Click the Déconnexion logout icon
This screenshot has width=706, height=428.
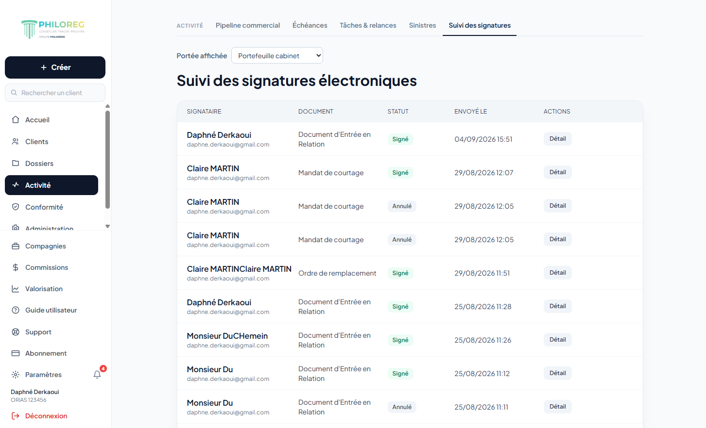16,416
